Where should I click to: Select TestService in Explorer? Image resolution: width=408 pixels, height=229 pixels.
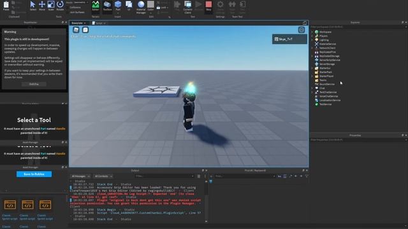point(325,104)
